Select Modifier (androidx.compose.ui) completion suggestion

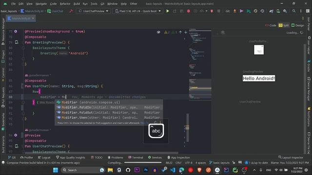(109, 102)
